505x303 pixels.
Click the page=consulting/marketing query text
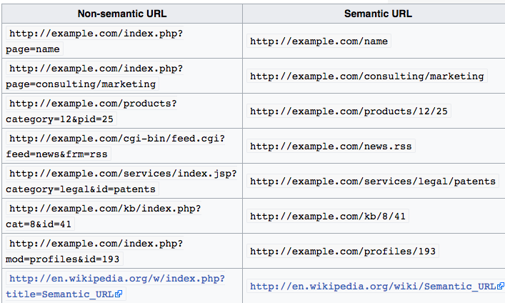pyautogui.click(x=81, y=84)
